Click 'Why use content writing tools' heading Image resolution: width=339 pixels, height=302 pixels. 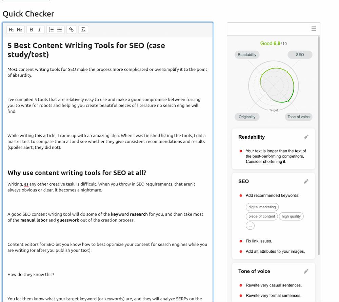[x=77, y=173]
